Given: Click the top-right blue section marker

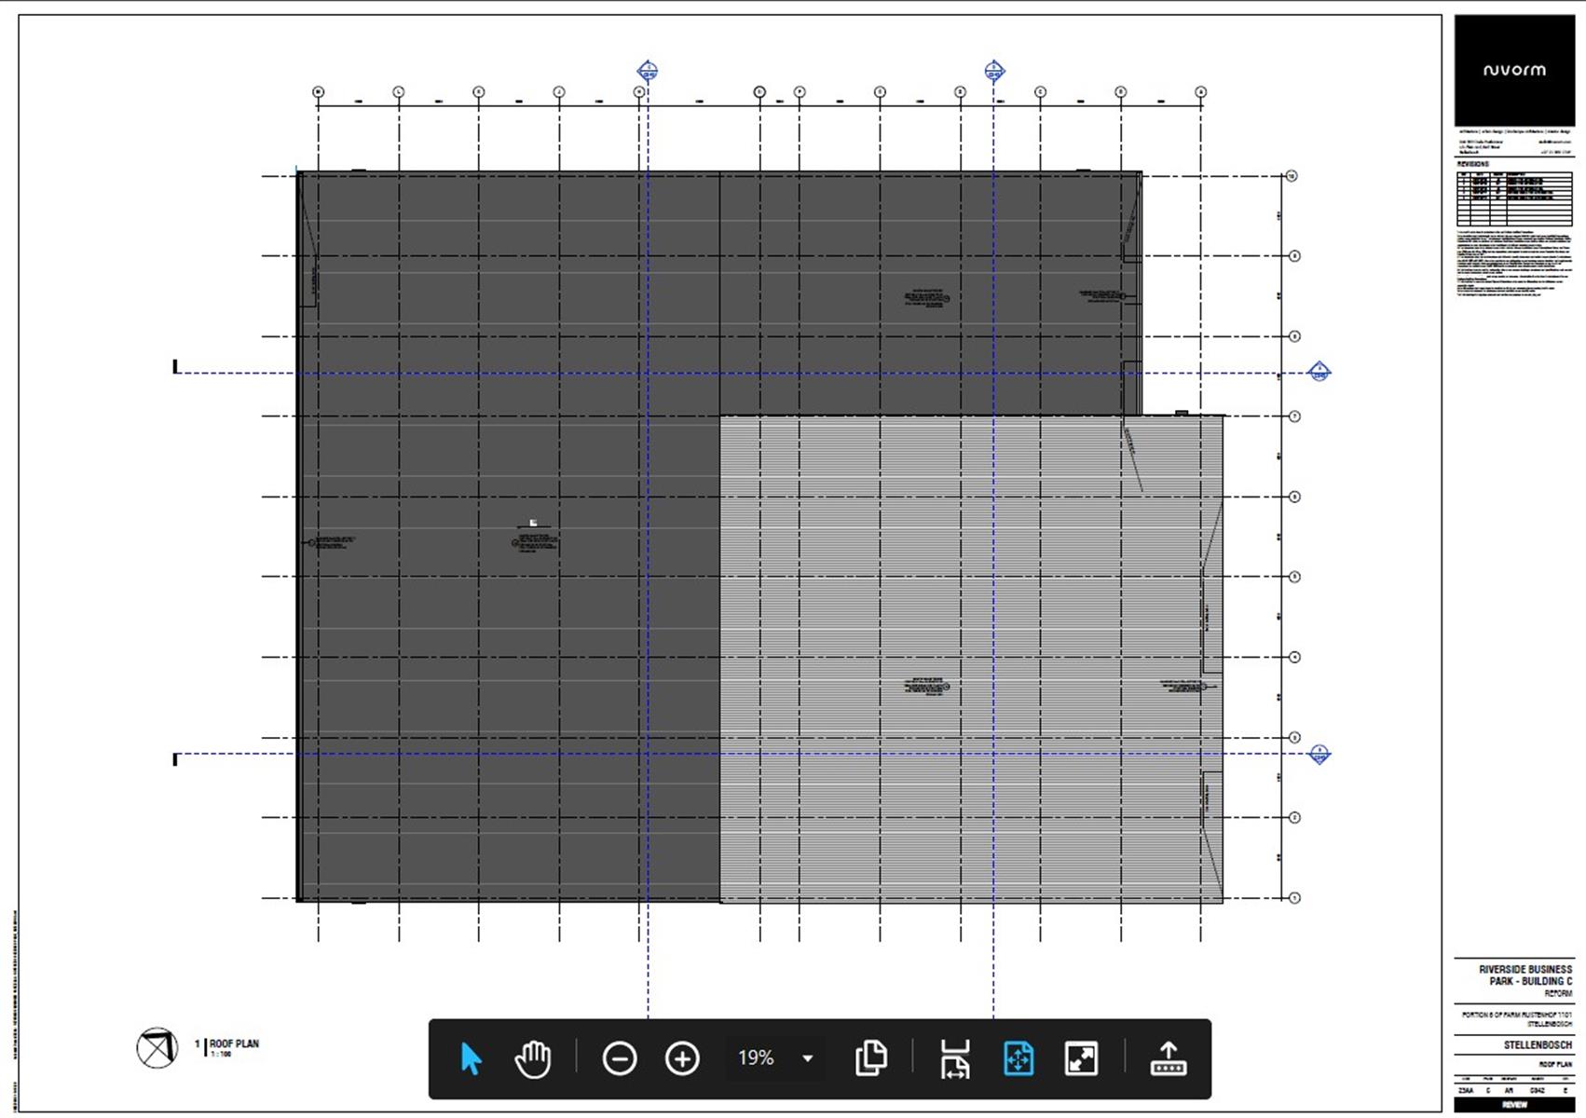Looking at the screenshot, I should click(x=994, y=71).
